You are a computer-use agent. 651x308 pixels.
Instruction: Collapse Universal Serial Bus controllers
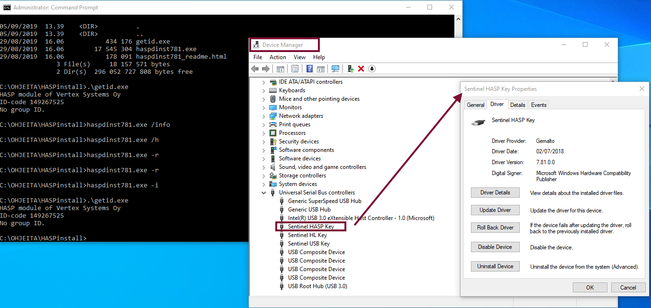click(x=264, y=193)
